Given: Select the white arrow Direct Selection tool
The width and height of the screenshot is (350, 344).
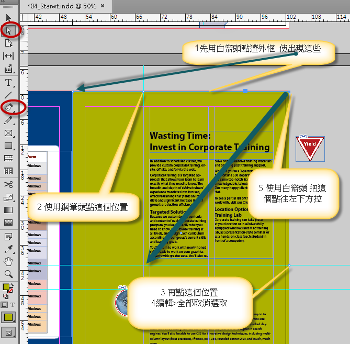Looking at the screenshot, I should pos(8,30).
